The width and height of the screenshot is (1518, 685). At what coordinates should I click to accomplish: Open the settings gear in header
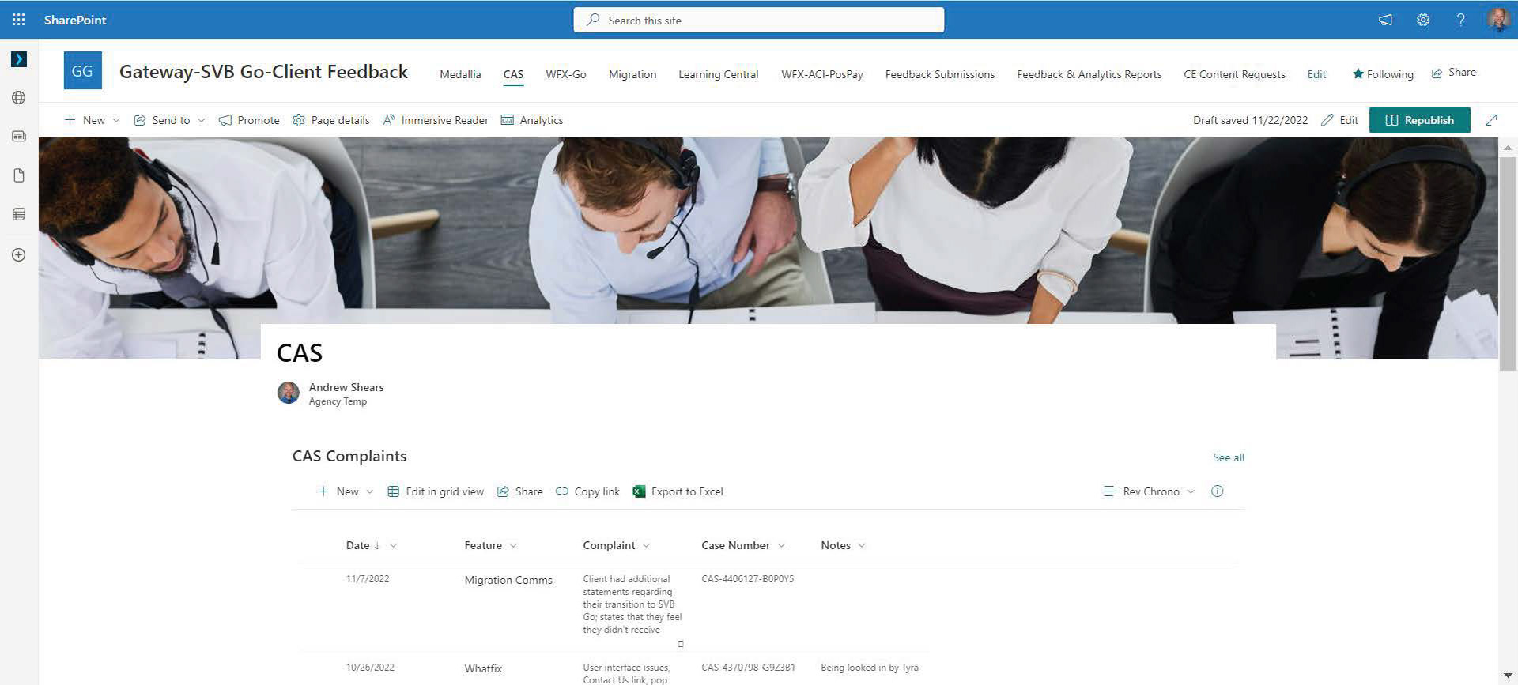coord(1423,20)
